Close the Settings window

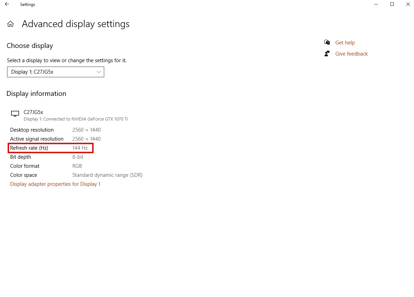[x=408, y=4]
